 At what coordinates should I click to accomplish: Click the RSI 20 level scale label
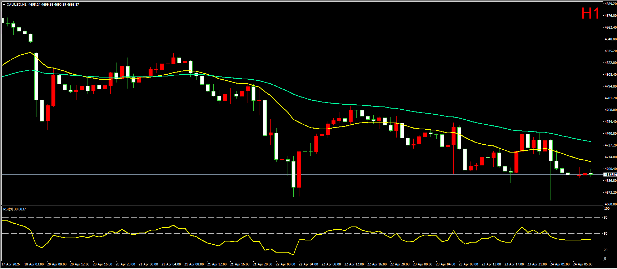(x=606, y=250)
